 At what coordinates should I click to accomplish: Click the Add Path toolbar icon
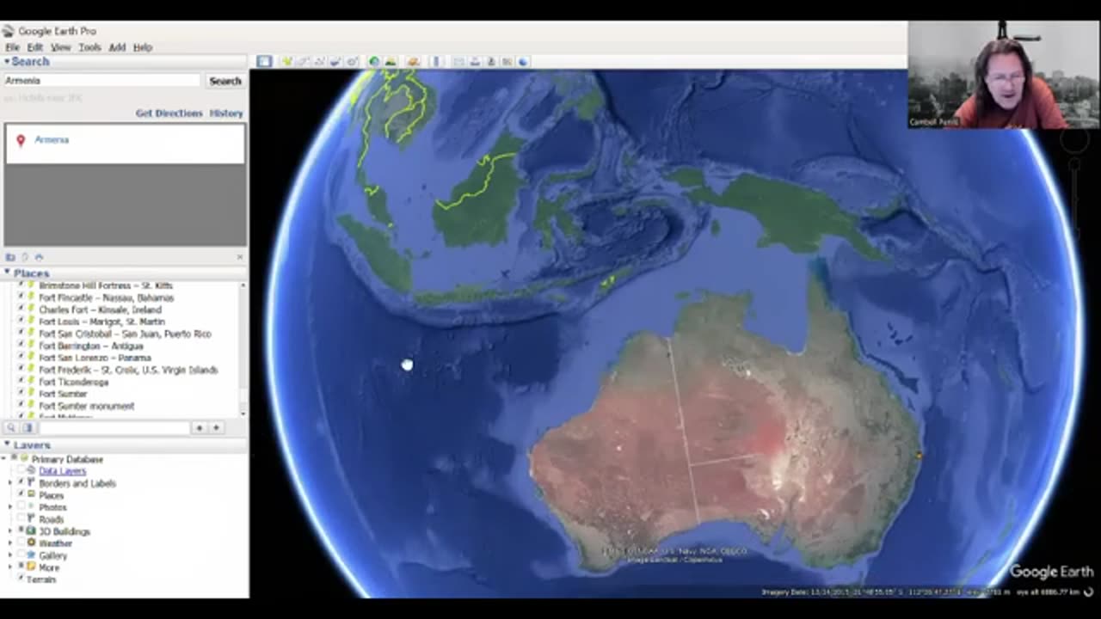(319, 61)
